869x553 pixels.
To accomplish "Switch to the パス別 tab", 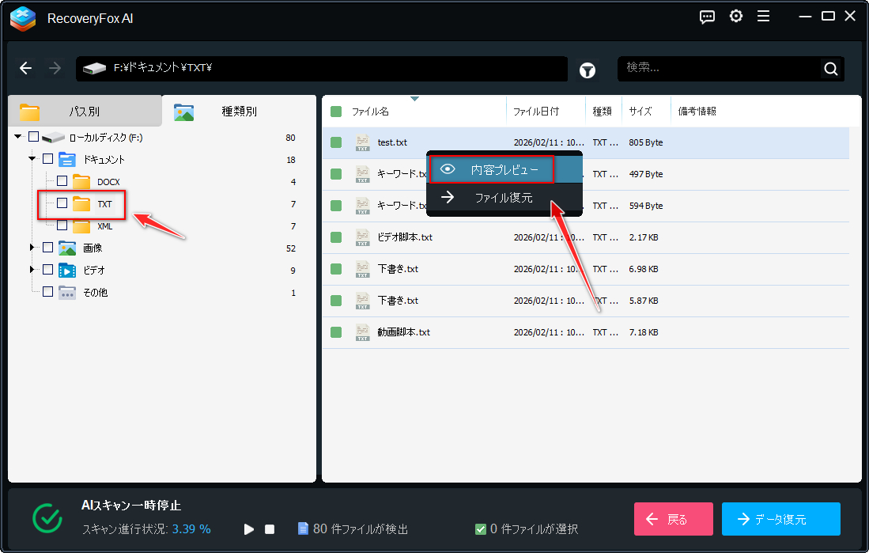I will pyautogui.click(x=84, y=112).
